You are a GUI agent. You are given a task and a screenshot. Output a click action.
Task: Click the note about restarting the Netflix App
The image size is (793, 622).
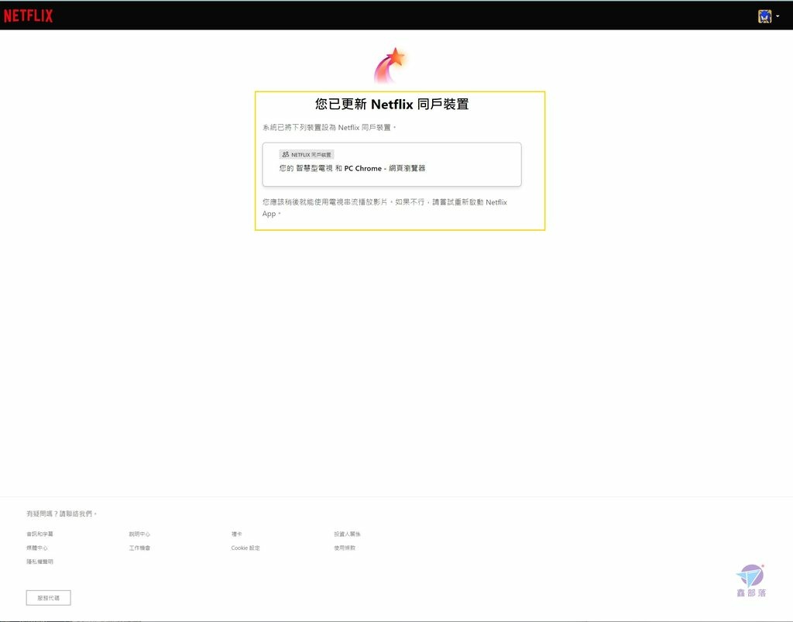pyautogui.click(x=384, y=208)
